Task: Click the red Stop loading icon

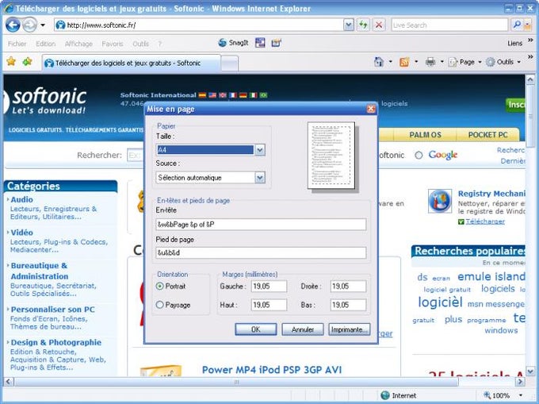Action: click(x=379, y=25)
